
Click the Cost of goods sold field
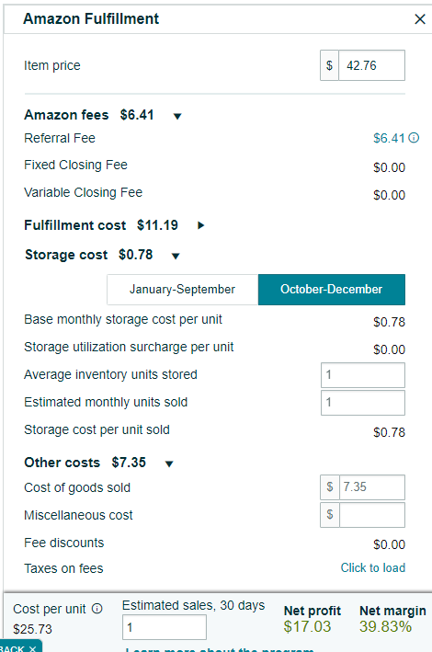372,486
